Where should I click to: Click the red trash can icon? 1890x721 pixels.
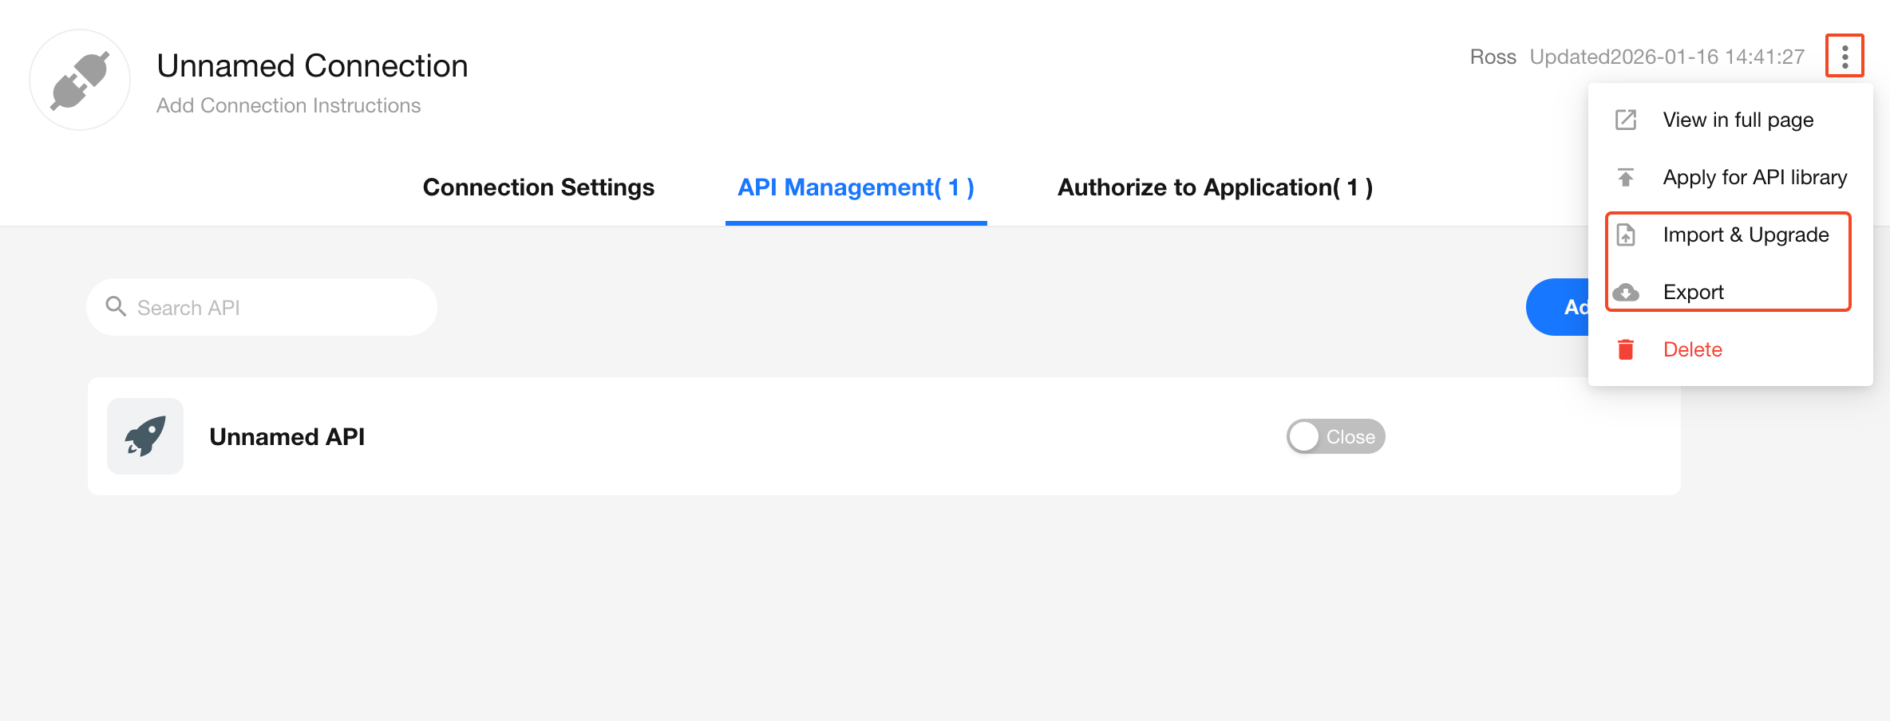1626,349
